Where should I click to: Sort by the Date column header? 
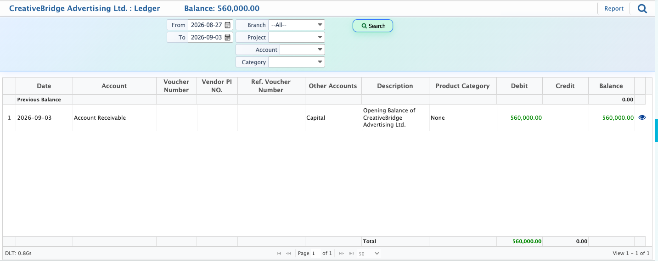[44, 86]
